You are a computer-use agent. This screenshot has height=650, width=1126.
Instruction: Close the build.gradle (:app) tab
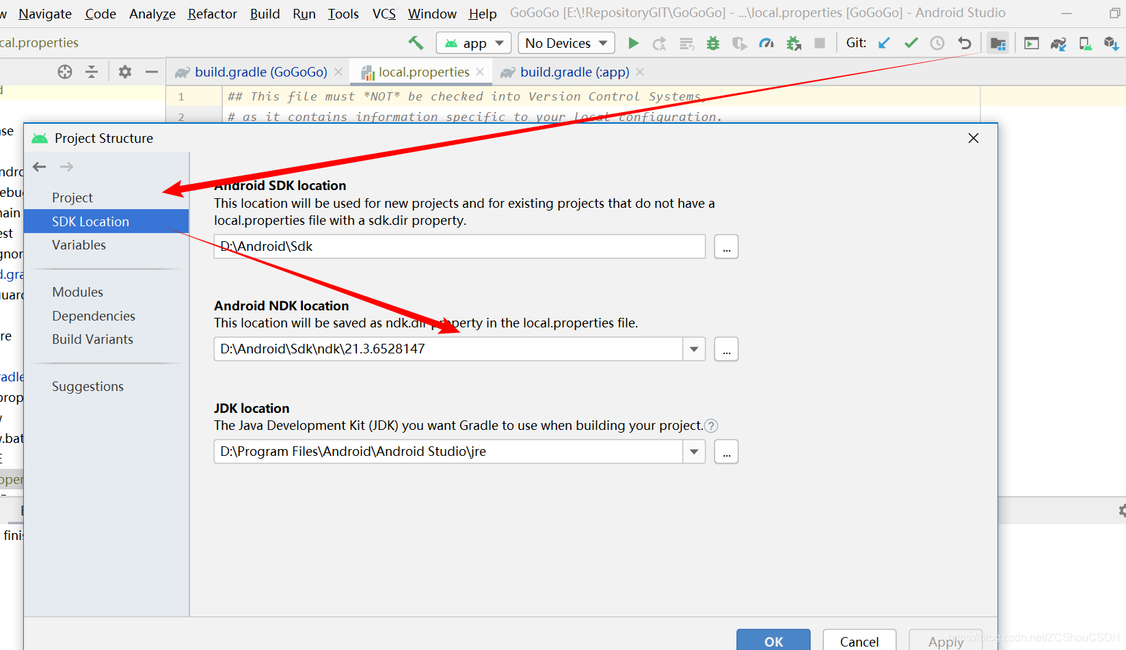(640, 72)
